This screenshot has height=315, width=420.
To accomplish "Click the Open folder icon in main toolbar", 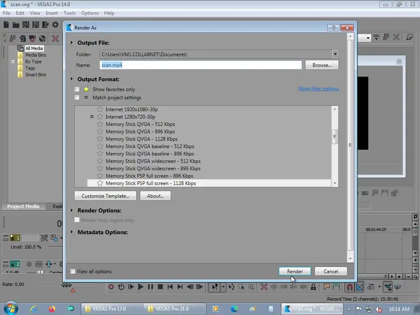I will click(x=16, y=25).
